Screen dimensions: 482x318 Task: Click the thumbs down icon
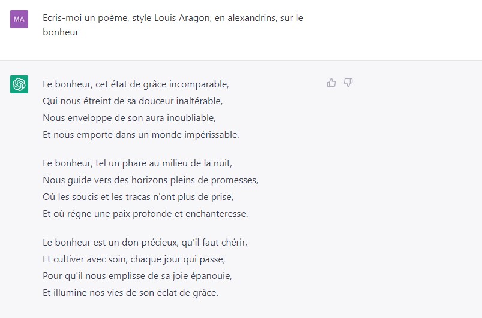348,83
